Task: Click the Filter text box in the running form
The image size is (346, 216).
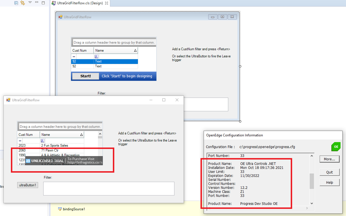Action: pyautogui.click(x=109, y=189)
